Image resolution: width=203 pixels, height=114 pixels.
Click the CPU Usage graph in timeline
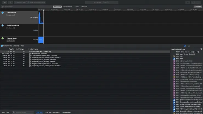pyautogui.click(x=41, y=18)
